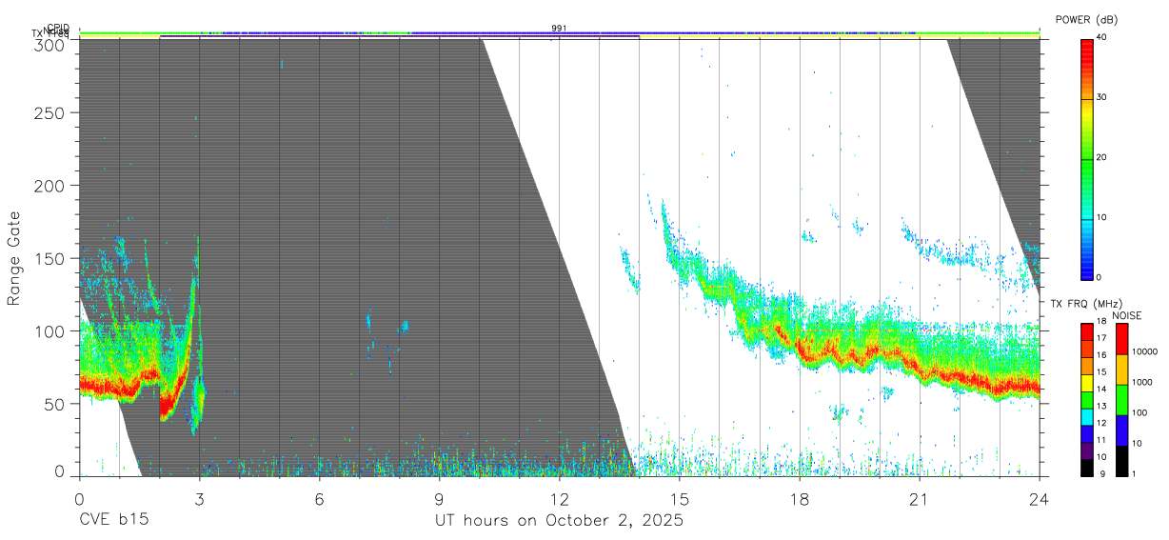
Task: Click the 14 label on TX FRQ legend
Action: 1102,390
